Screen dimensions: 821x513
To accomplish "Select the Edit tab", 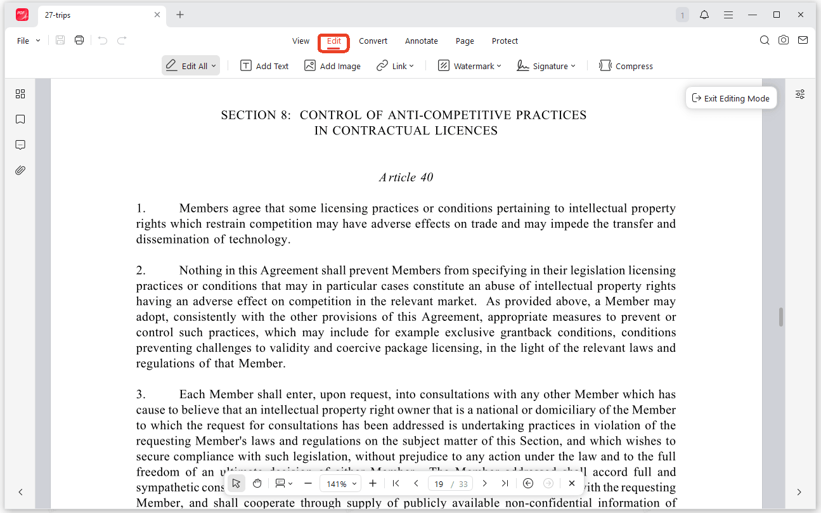I will coord(334,41).
